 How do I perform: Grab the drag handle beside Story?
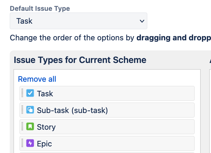point(23,127)
